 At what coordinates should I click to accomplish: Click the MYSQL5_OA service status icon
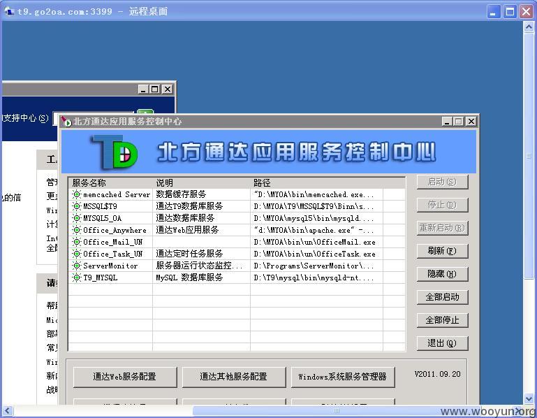pos(76,218)
